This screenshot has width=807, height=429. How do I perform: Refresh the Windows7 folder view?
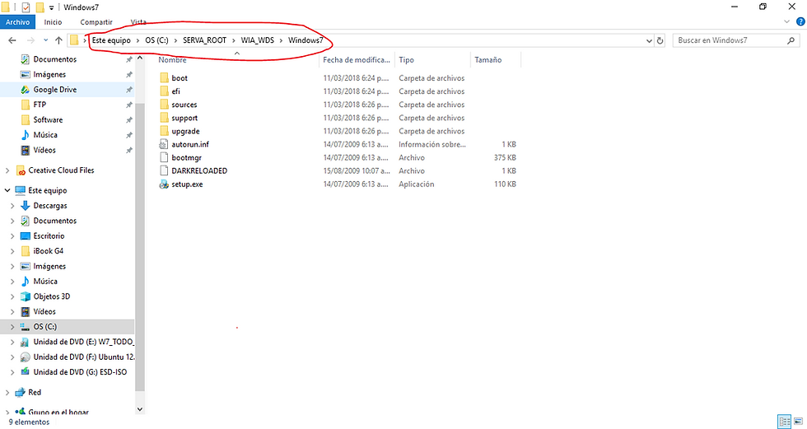click(660, 40)
